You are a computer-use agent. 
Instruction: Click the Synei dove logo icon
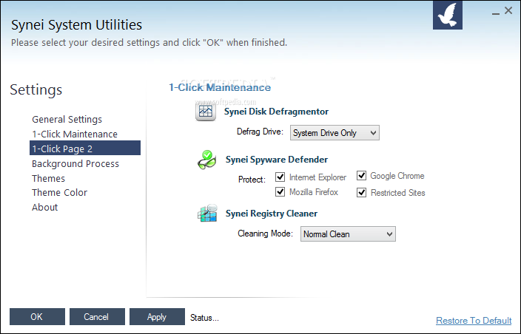point(448,15)
